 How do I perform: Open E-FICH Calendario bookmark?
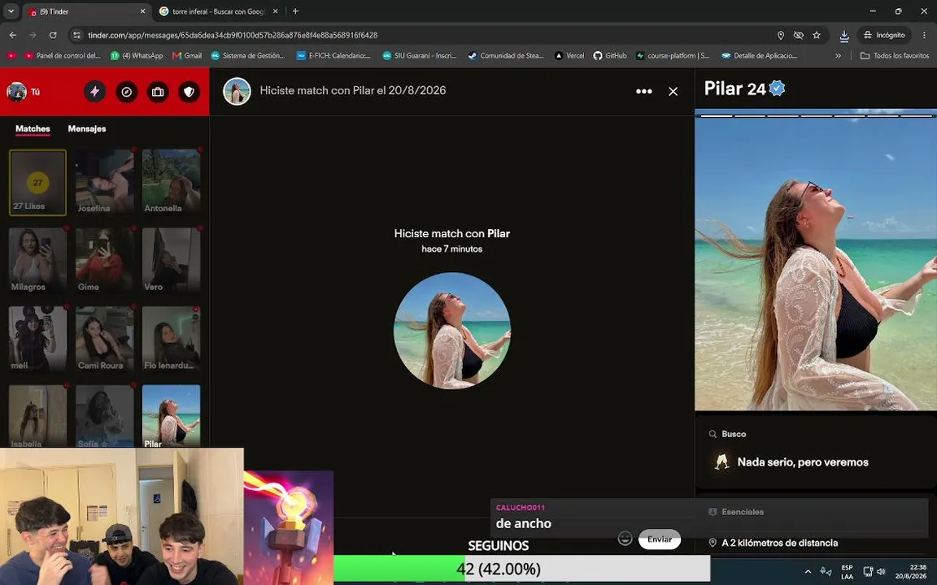(334, 55)
